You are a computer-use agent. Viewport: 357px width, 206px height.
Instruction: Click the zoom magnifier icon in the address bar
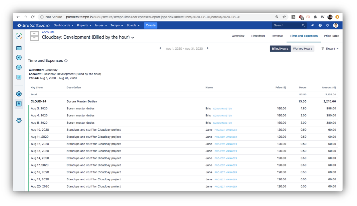coord(277,17)
